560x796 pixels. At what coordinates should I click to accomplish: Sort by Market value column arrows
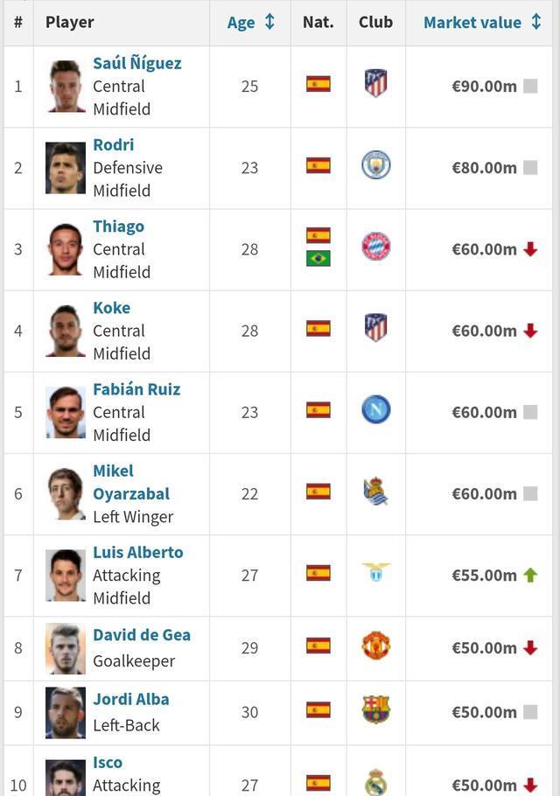click(536, 22)
